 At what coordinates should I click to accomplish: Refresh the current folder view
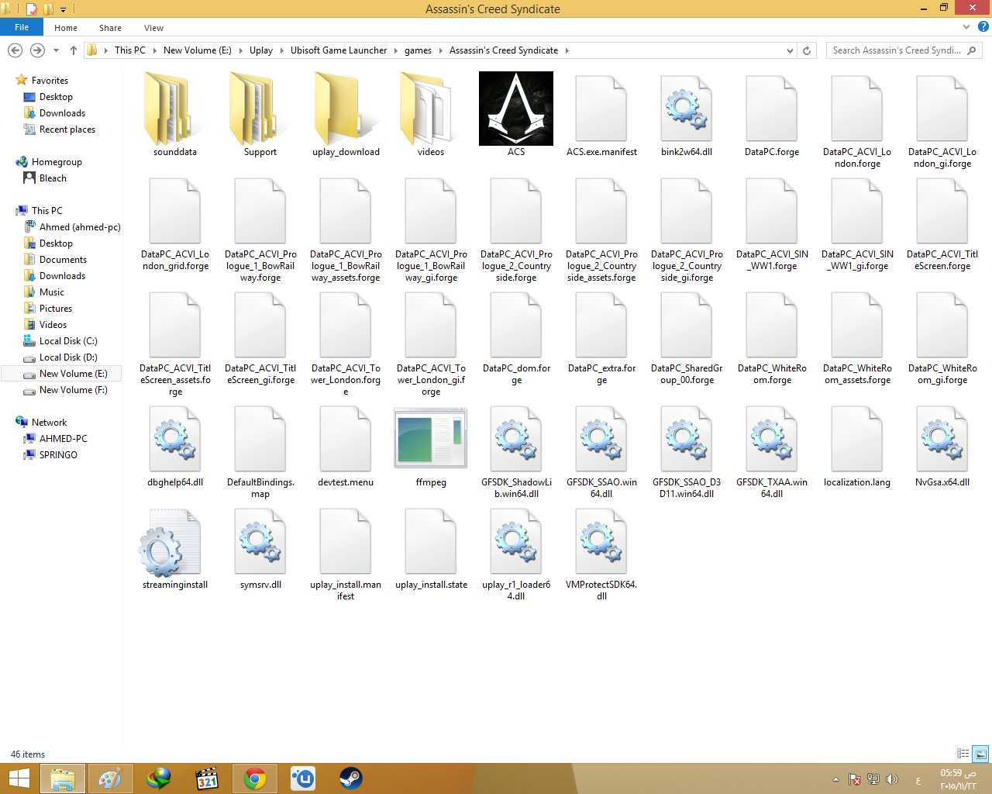click(807, 50)
